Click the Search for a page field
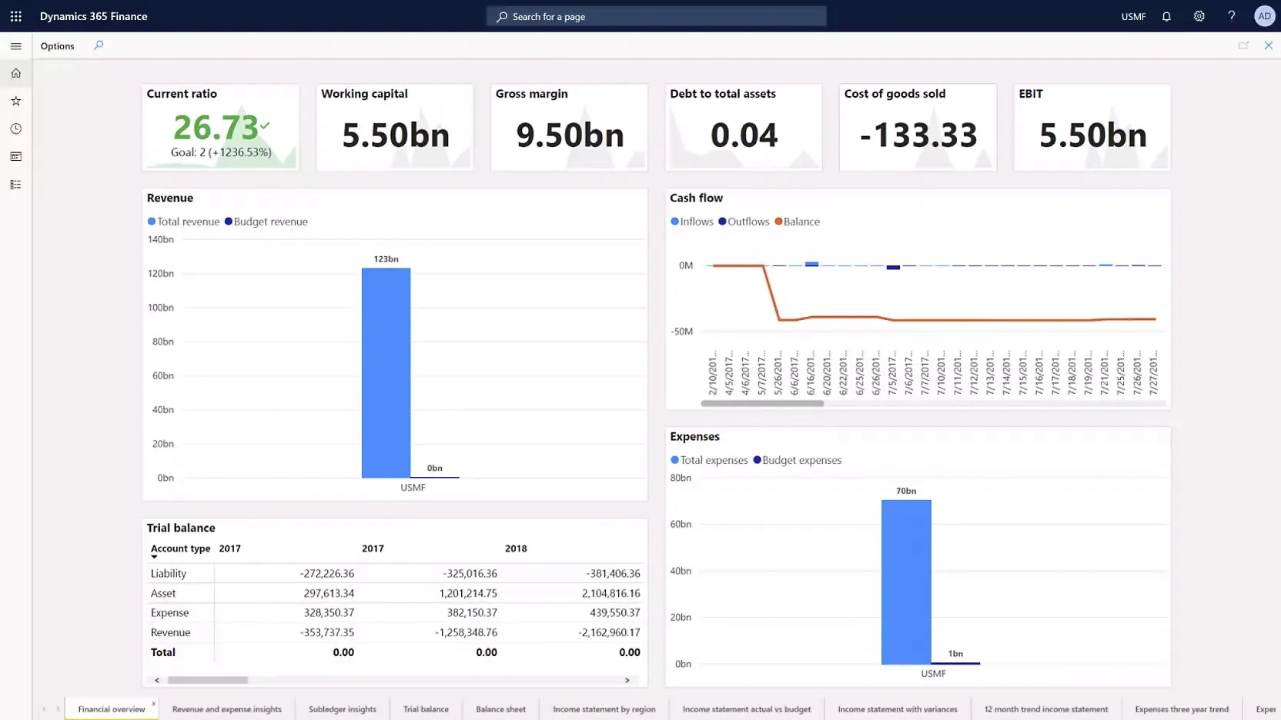The image size is (1281, 720). tap(657, 16)
